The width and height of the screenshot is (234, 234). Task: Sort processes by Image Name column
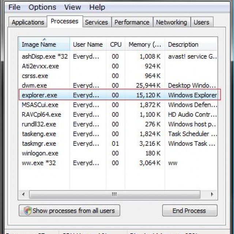tap(39, 45)
